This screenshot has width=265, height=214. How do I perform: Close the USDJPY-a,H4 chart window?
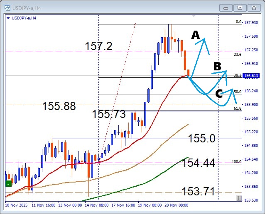pos(253,7)
